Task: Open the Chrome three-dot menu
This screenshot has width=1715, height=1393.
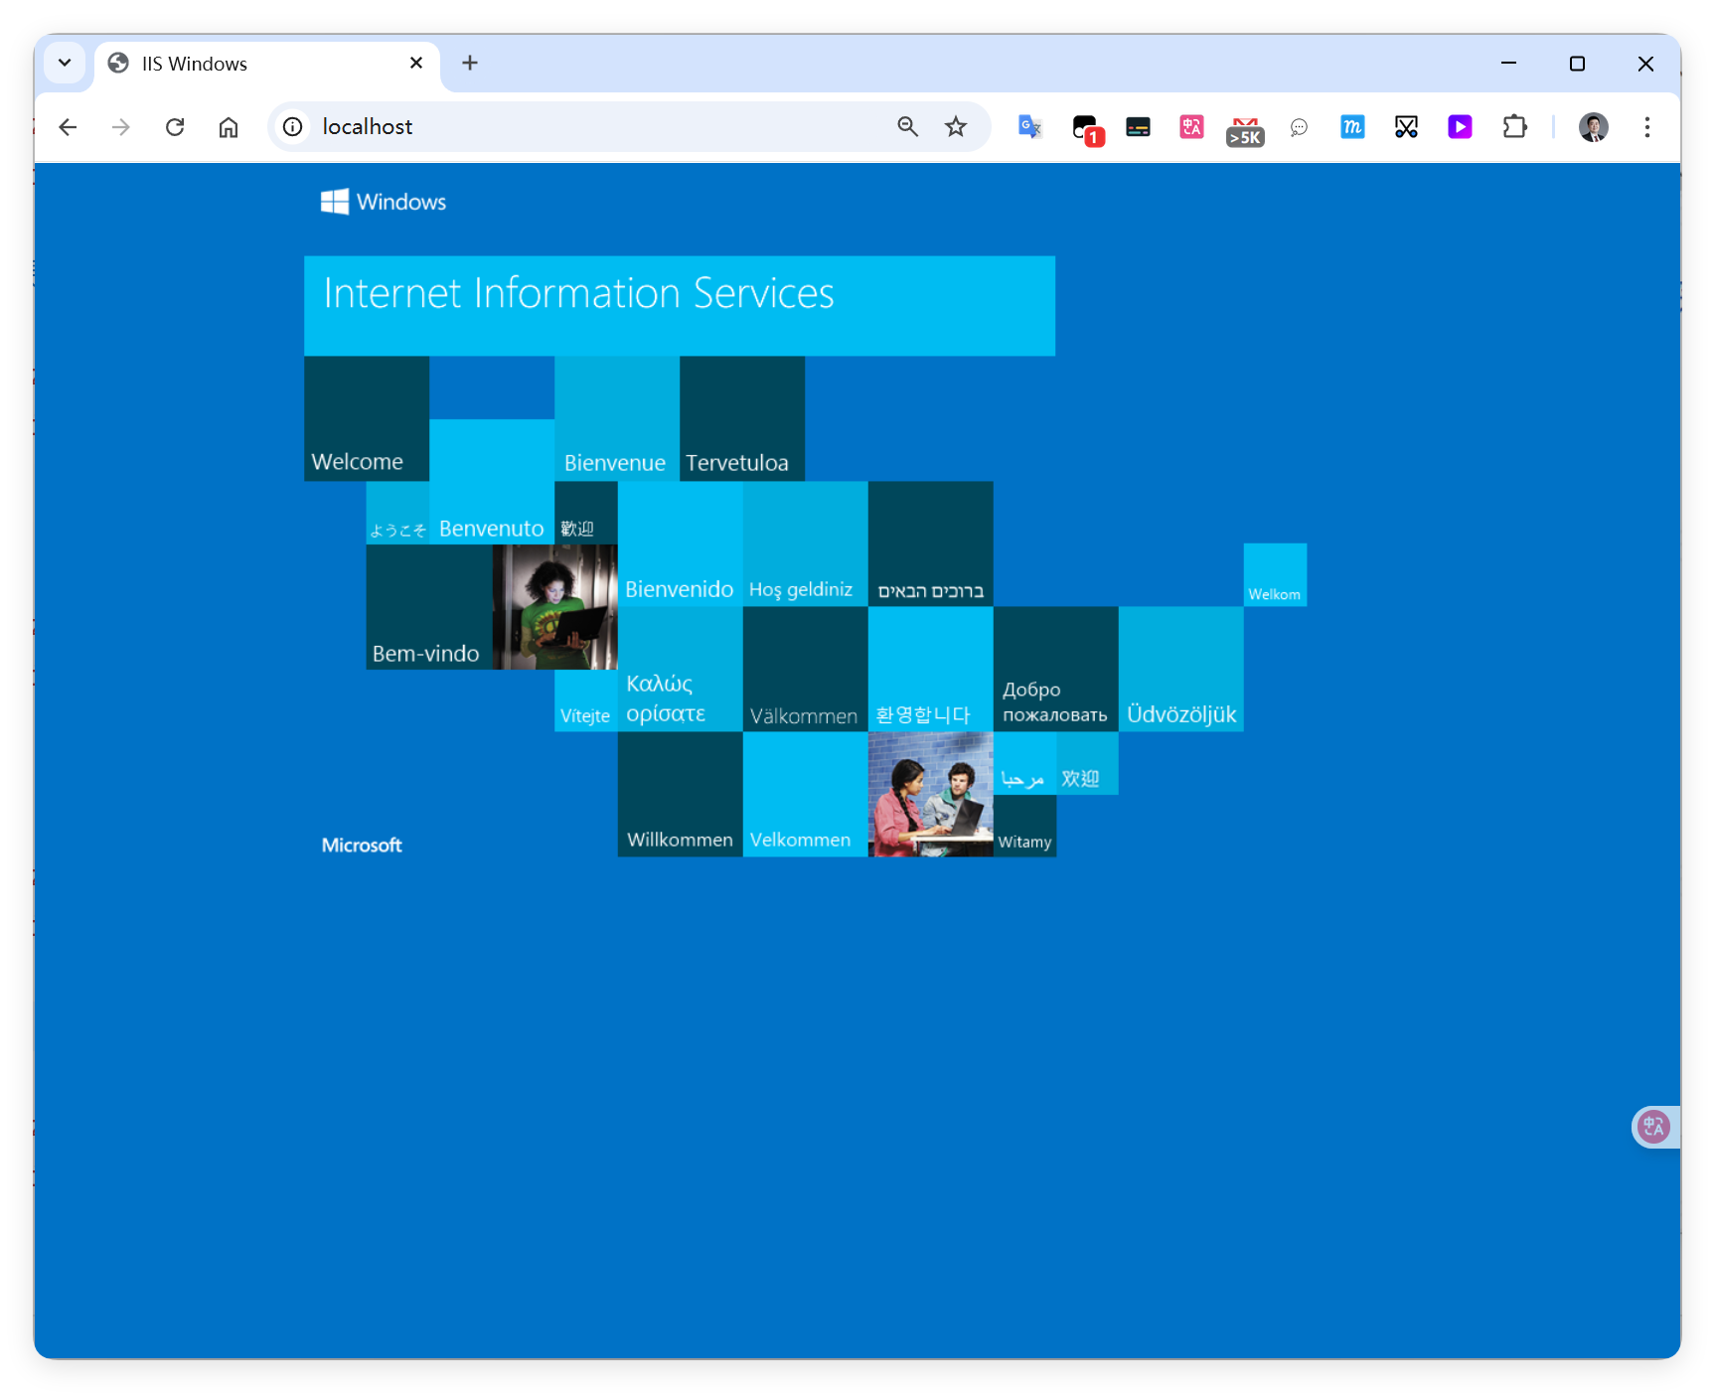Action: (1647, 127)
